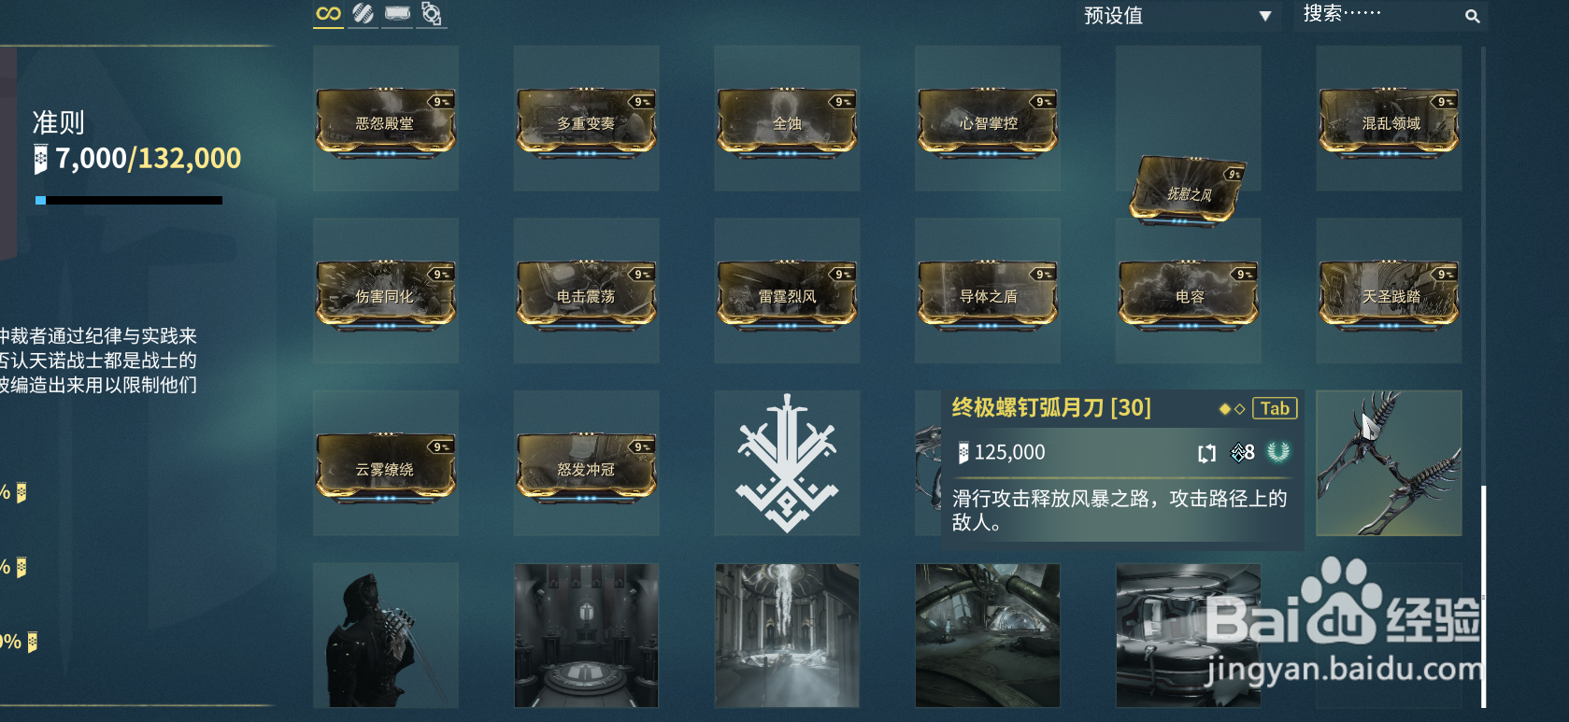Choose the tilted 抚慰之风 mod card
The image size is (1569, 722).
(x=1189, y=191)
